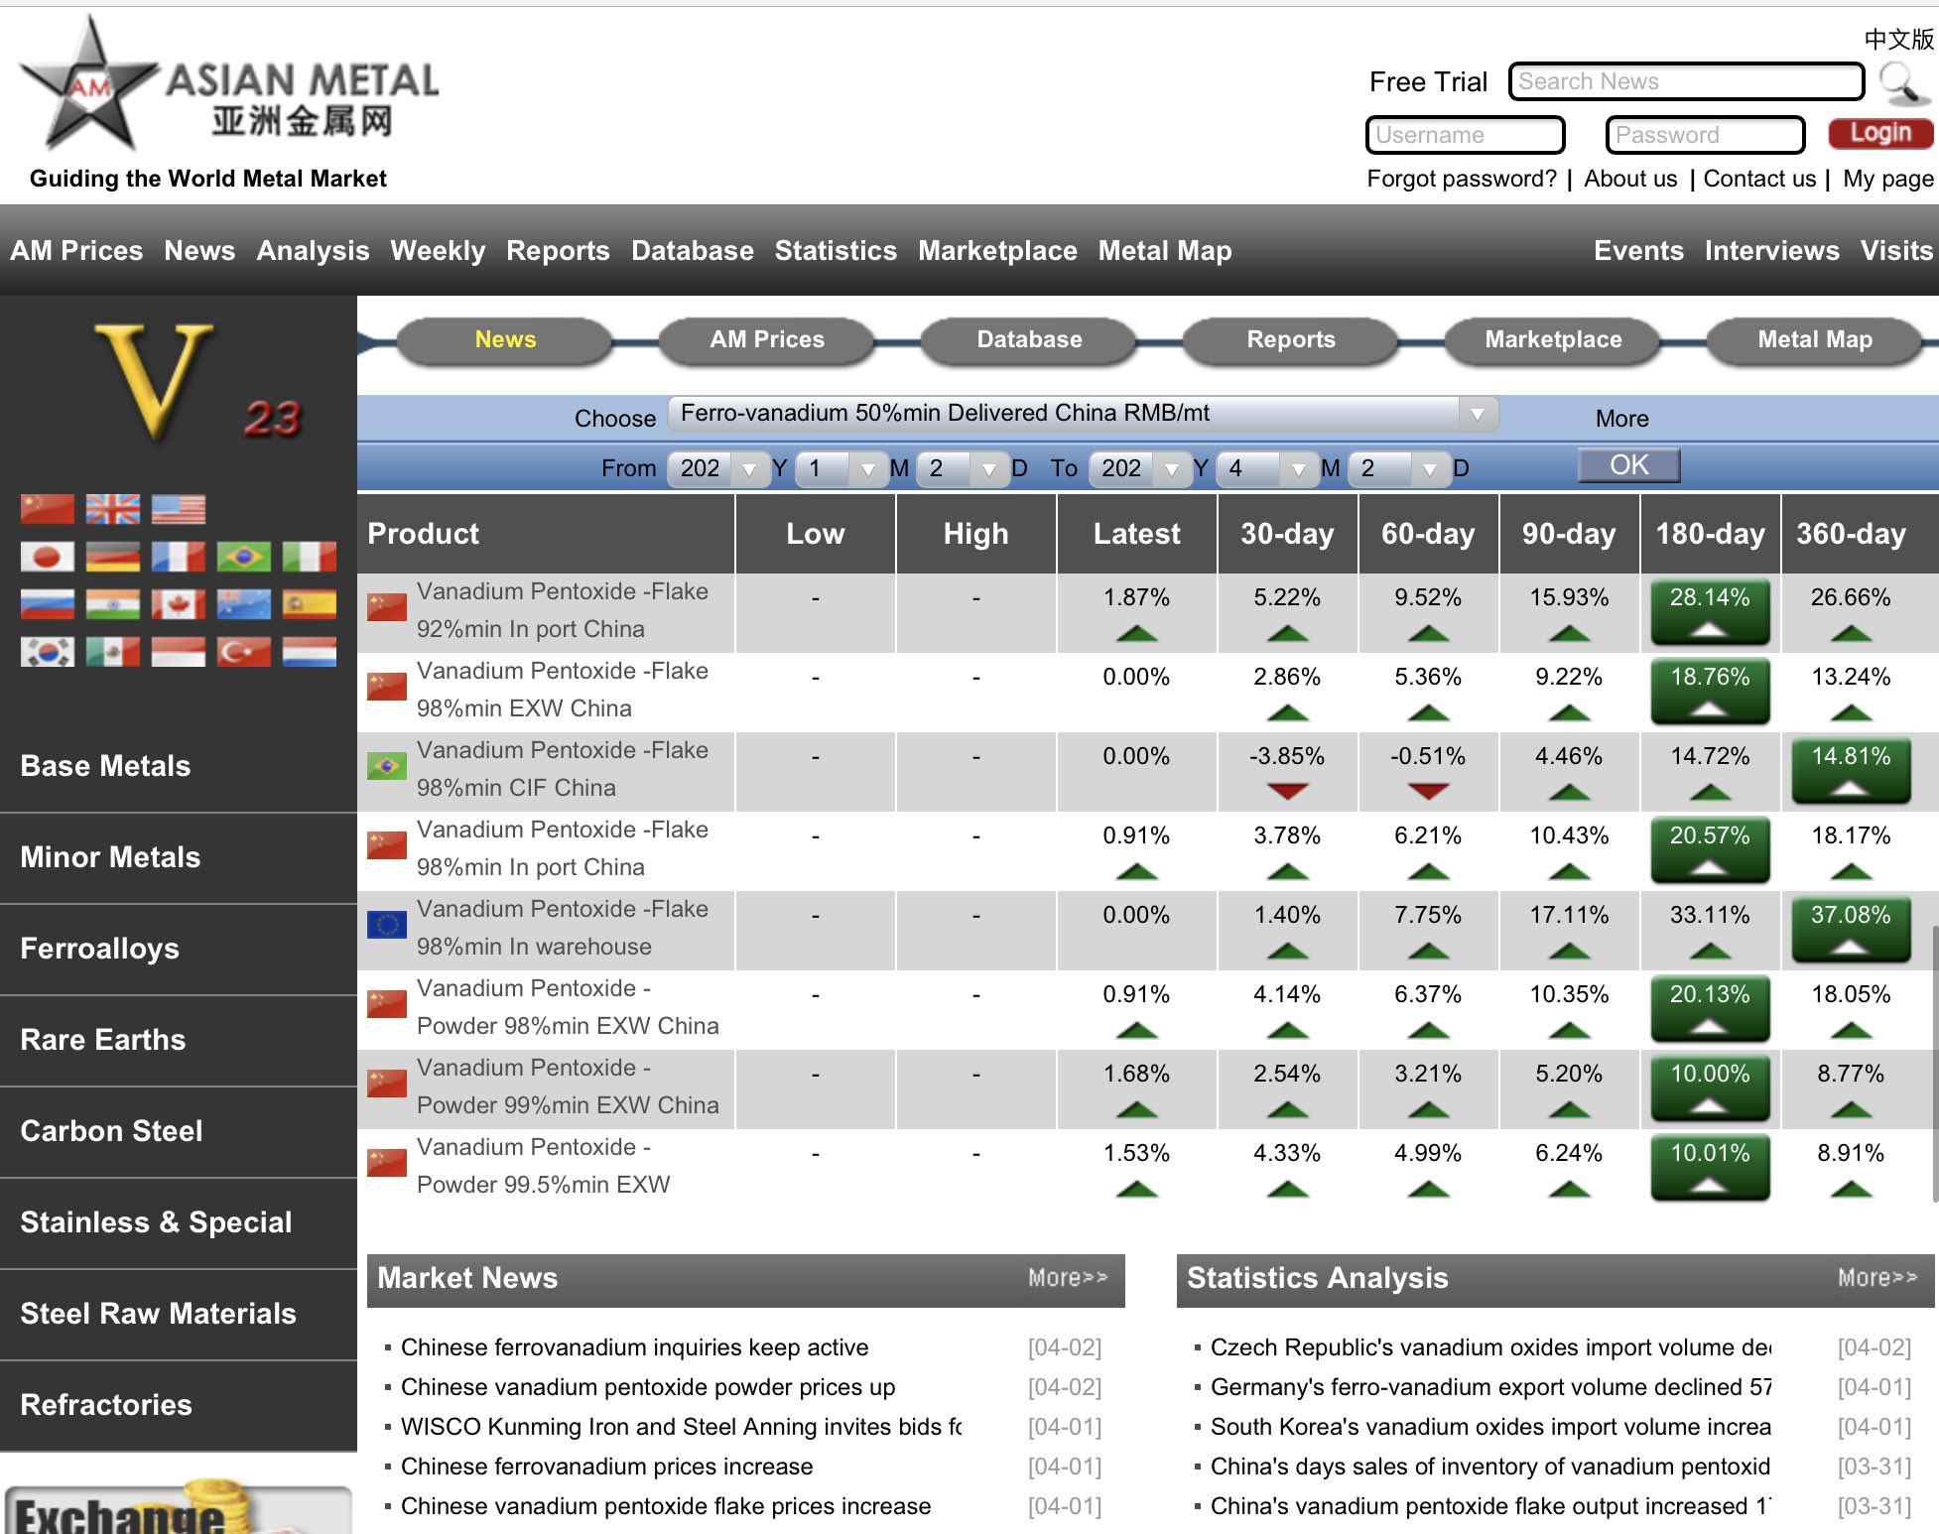Open the To month dropdown
This screenshot has width=1939, height=1534.
click(x=1268, y=468)
